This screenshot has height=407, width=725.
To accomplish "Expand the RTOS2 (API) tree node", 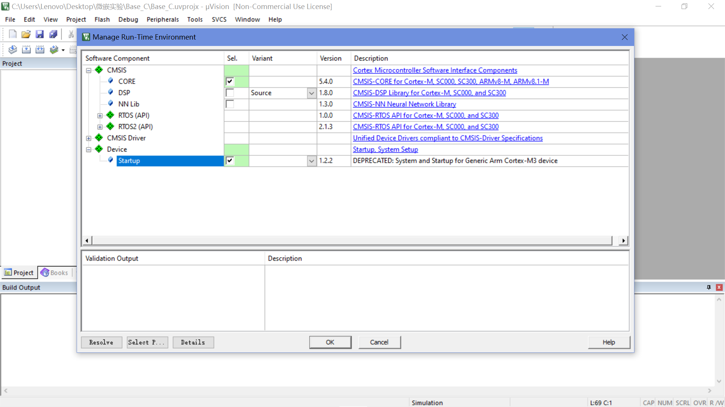I will point(100,127).
